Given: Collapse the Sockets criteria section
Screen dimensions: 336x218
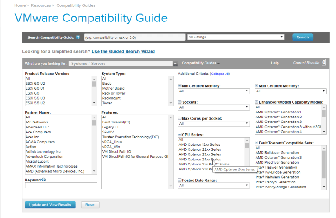Looking at the screenshot, I should point(179,102).
